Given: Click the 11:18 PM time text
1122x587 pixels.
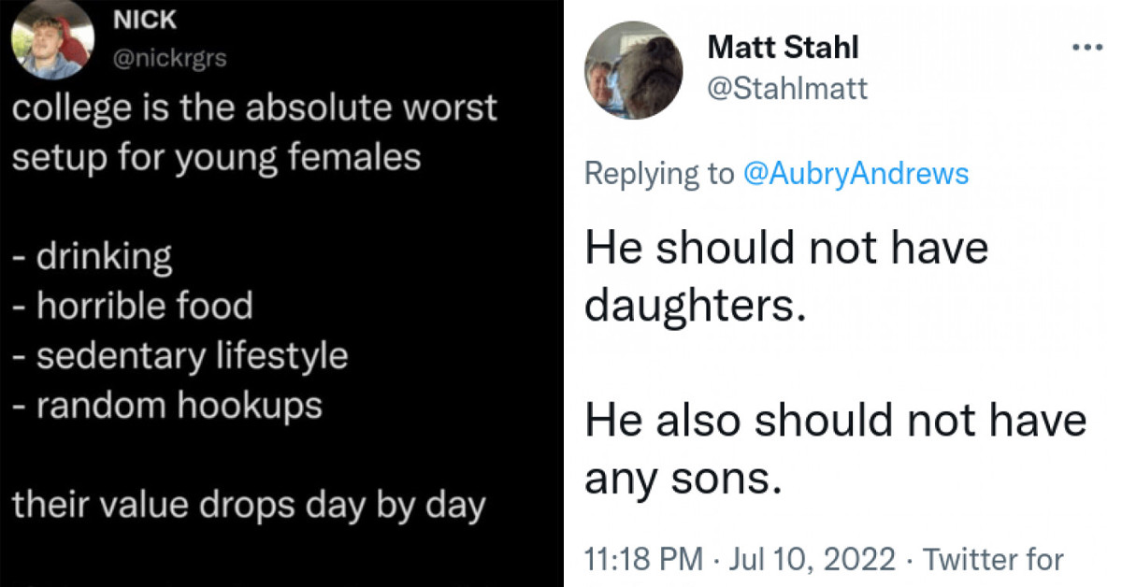Looking at the screenshot, I should 646,558.
